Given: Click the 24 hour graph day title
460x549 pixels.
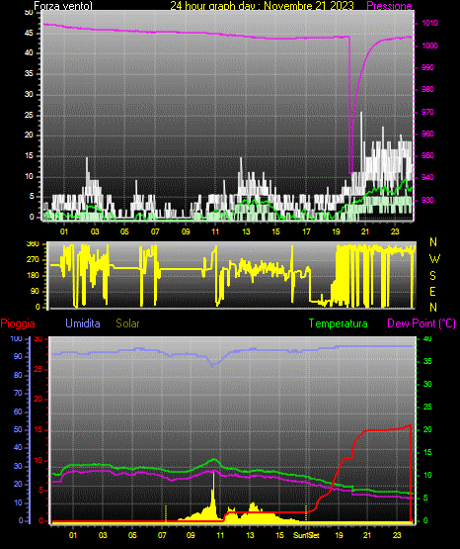Looking at the screenshot, I should tap(262, 6).
